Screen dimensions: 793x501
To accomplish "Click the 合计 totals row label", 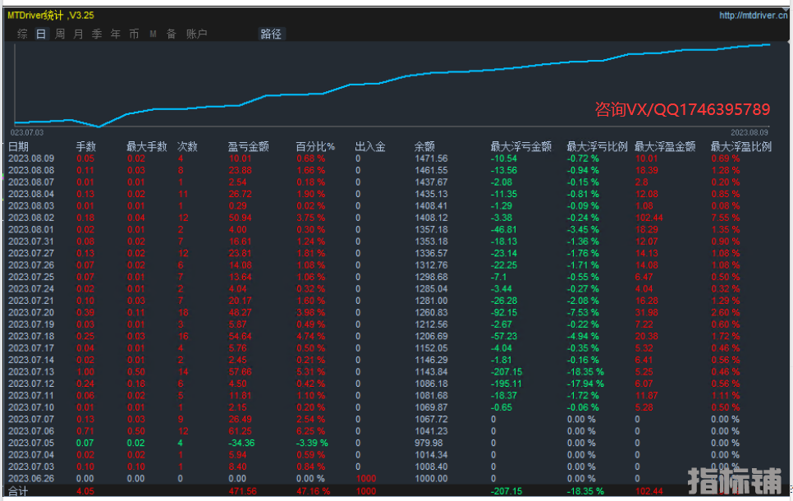I will [x=19, y=491].
